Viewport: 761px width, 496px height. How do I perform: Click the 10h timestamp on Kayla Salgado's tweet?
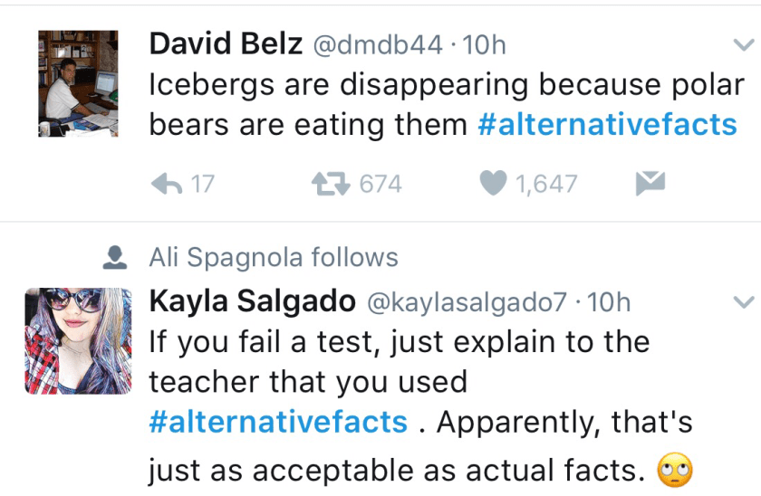point(609,301)
